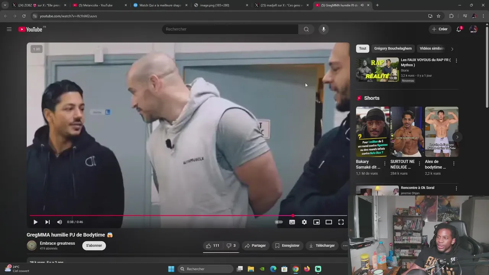
Task: Open the account avatar menu
Action: (473, 29)
